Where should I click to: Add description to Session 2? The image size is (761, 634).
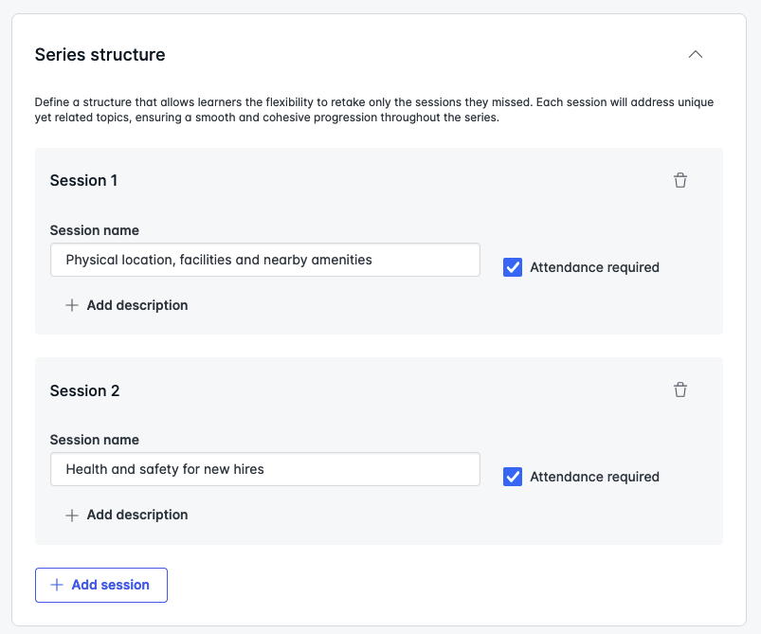click(x=127, y=515)
